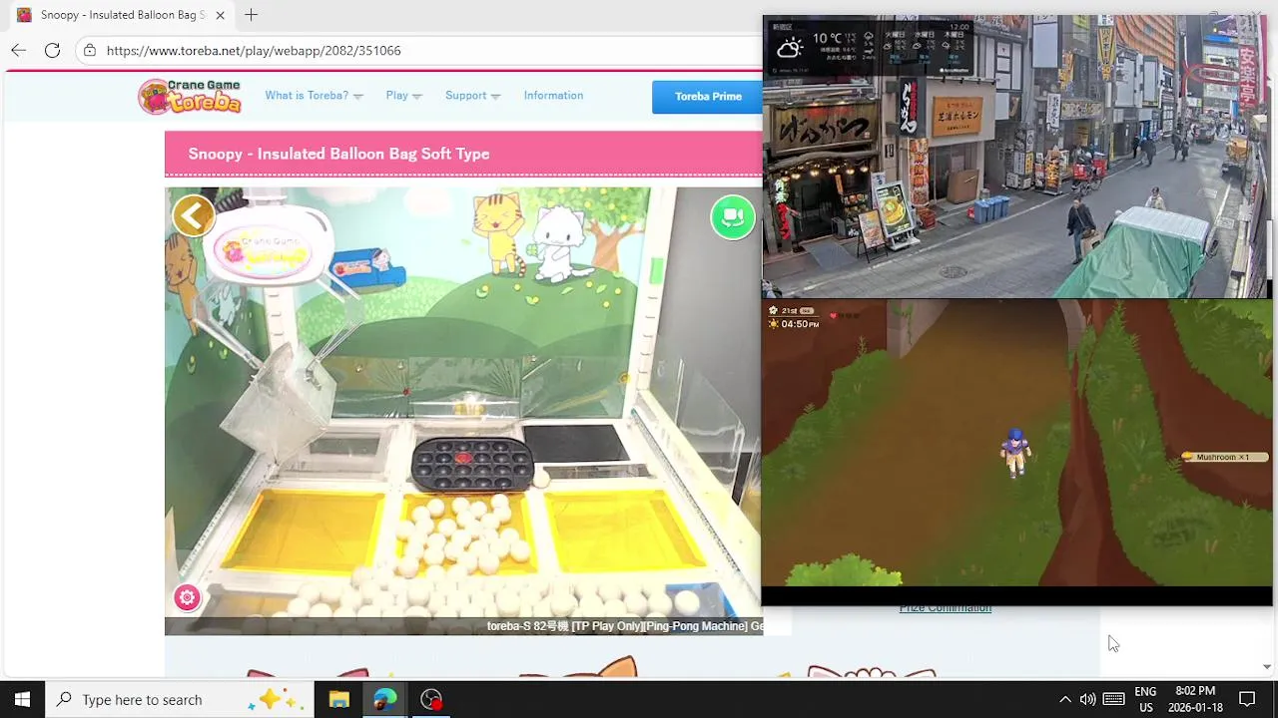Viewport: 1278px width, 718px height.
Task: Focus the Type here to search box
Action: [179, 699]
